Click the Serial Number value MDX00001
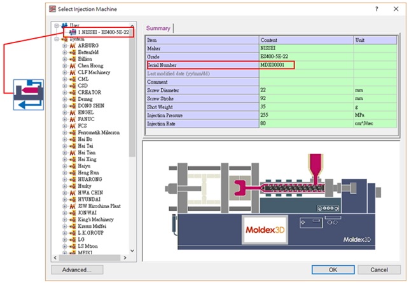Viewport: 409px width, 283px height. tap(272, 65)
